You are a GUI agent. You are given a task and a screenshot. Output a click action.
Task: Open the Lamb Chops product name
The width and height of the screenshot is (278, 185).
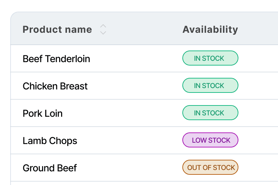click(50, 141)
